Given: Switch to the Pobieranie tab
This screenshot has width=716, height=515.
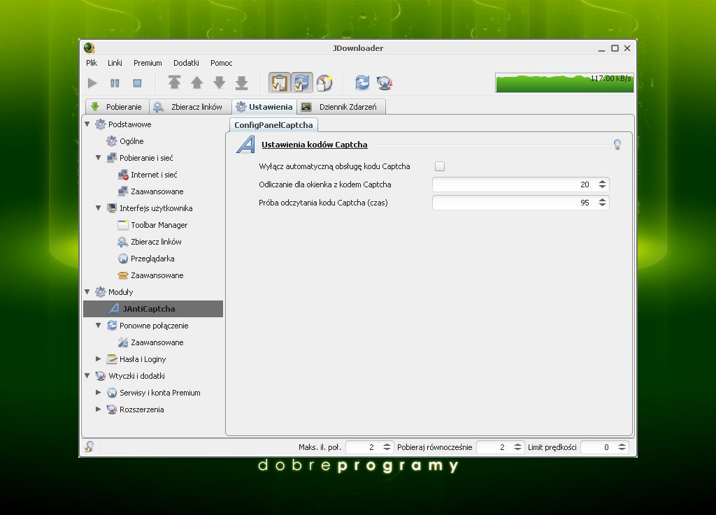Looking at the screenshot, I should (117, 107).
